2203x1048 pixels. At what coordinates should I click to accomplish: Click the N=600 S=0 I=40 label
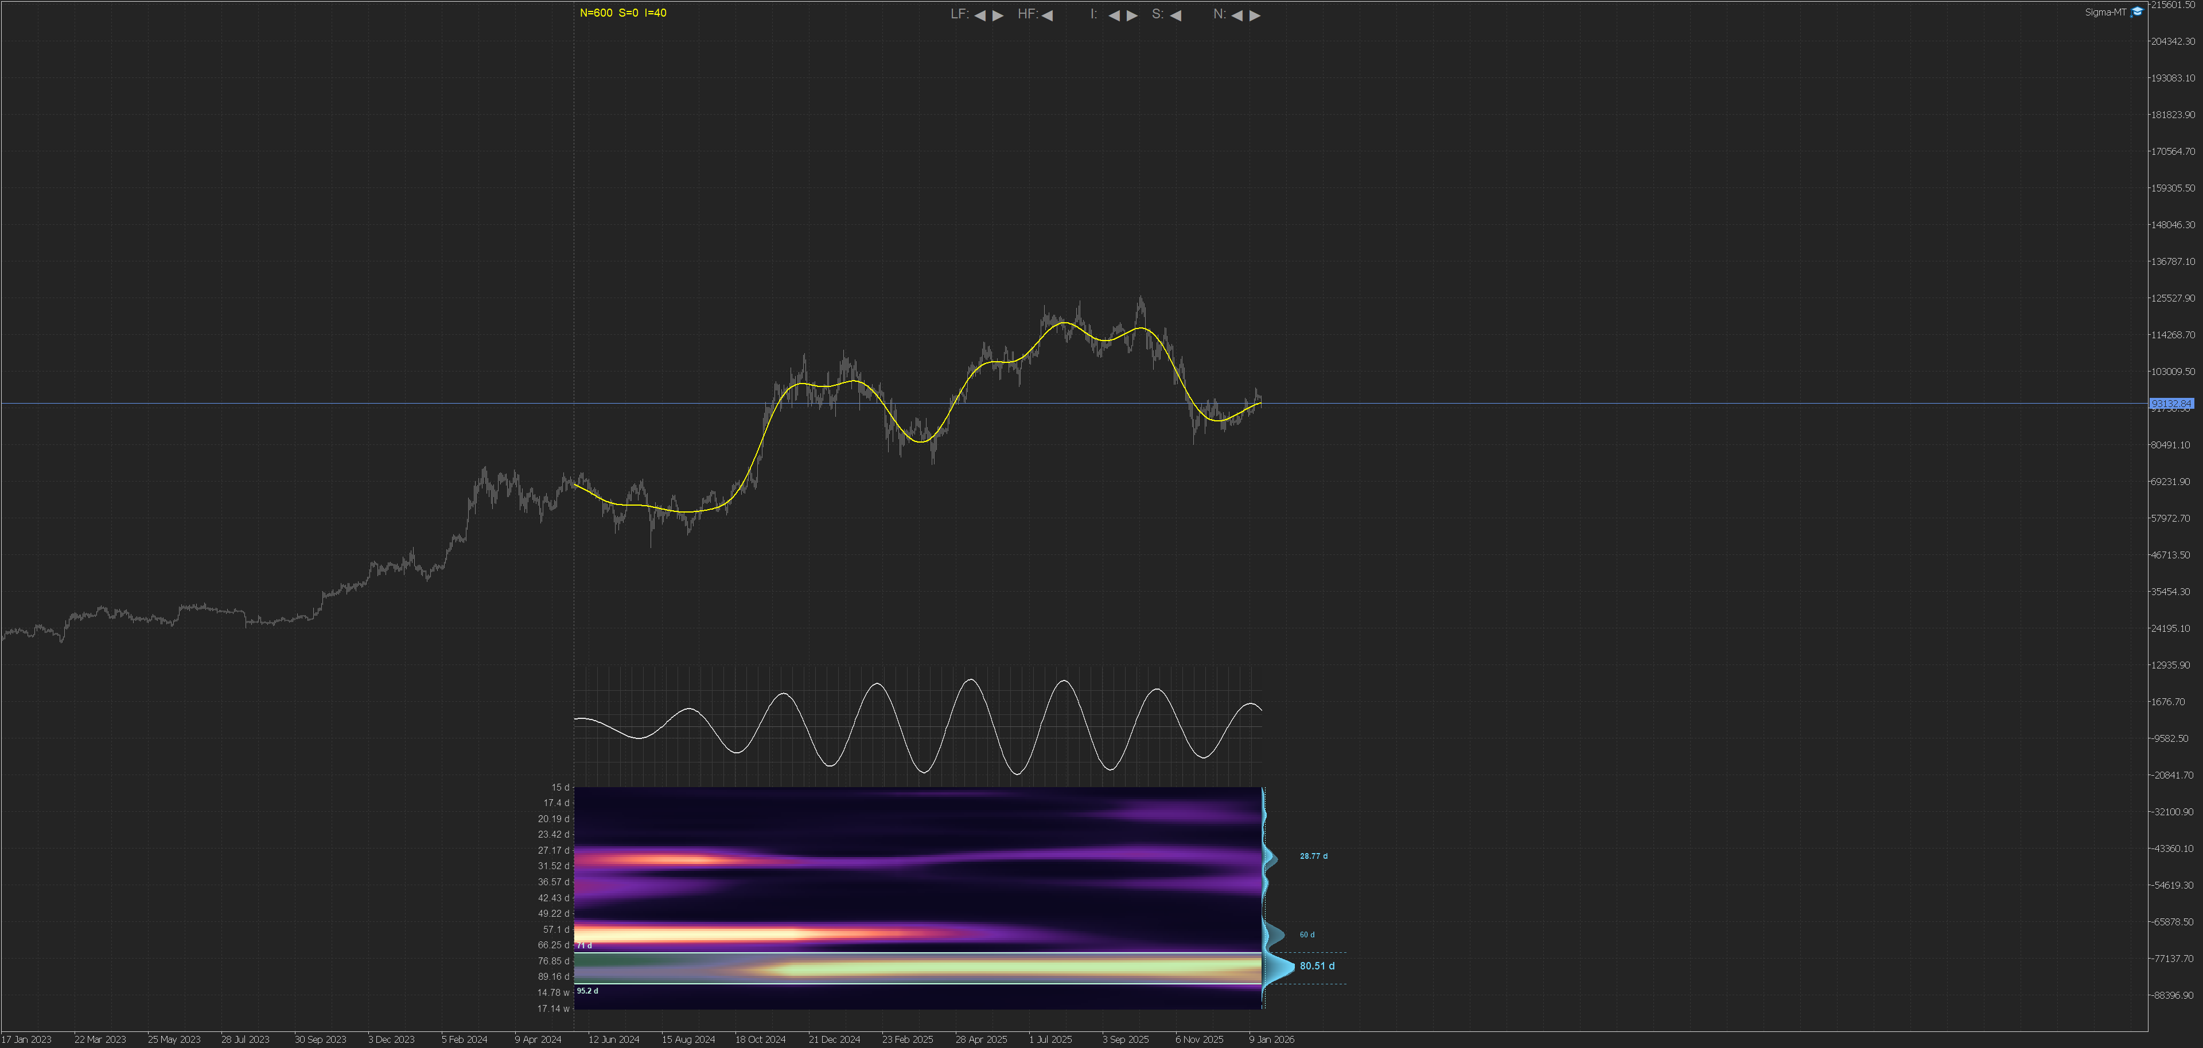[x=622, y=13]
